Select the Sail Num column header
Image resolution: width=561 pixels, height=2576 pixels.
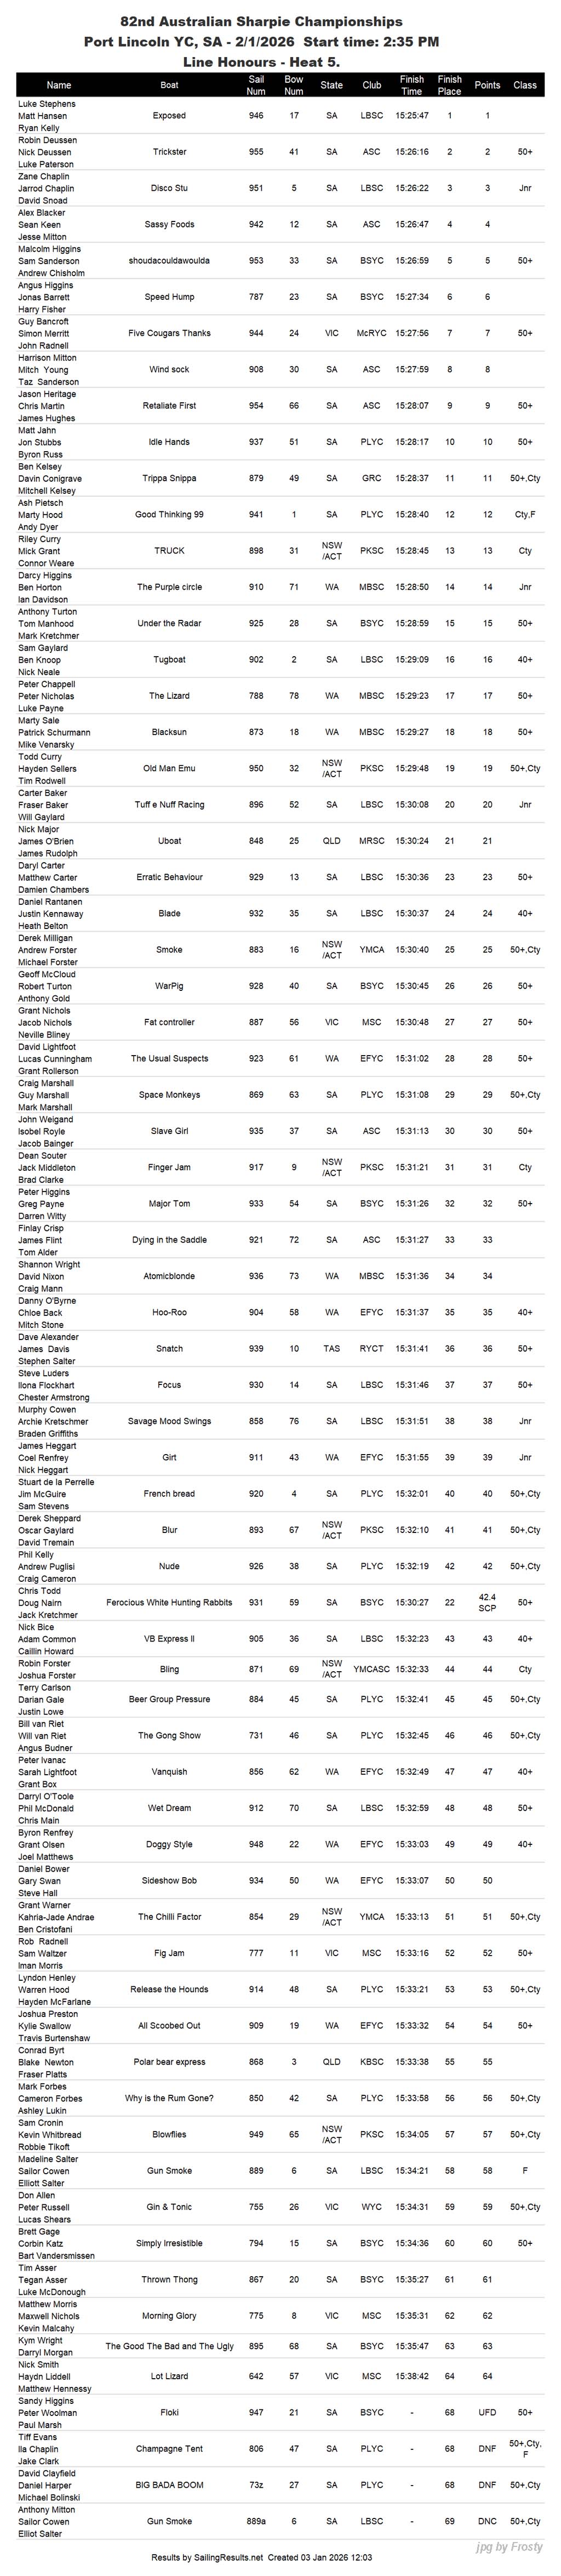(256, 85)
